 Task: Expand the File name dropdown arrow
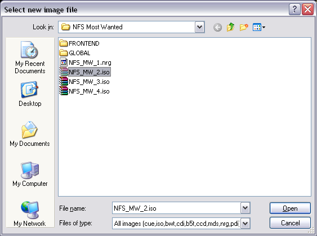245,208
